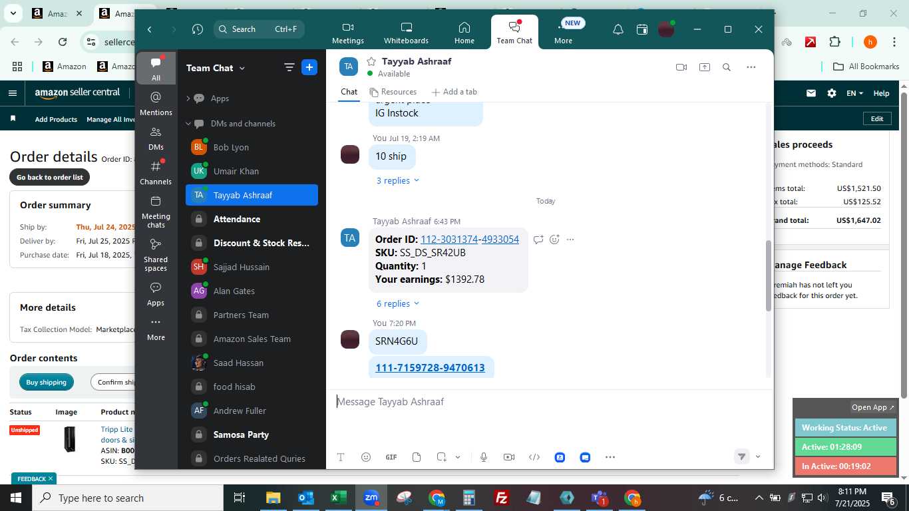Click chat vertical scrollbar thumb
This screenshot has width=909, height=511.
(x=769, y=276)
